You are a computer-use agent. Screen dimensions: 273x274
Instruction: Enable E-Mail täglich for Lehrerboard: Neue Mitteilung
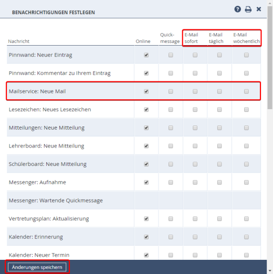[219, 146]
